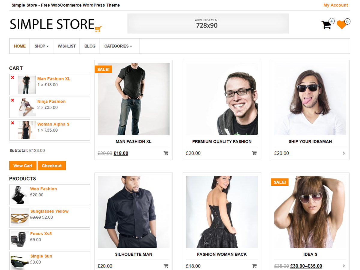360x270 pixels.
Task: Open the BLOG page from the navigation
Action: [x=90, y=46]
